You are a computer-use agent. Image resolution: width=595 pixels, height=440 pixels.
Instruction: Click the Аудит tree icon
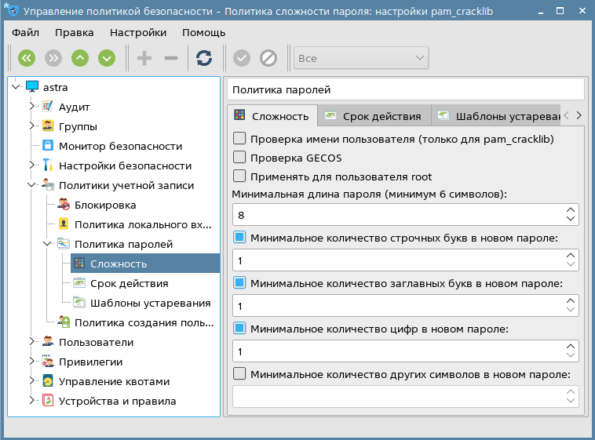click(x=47, y=107)
